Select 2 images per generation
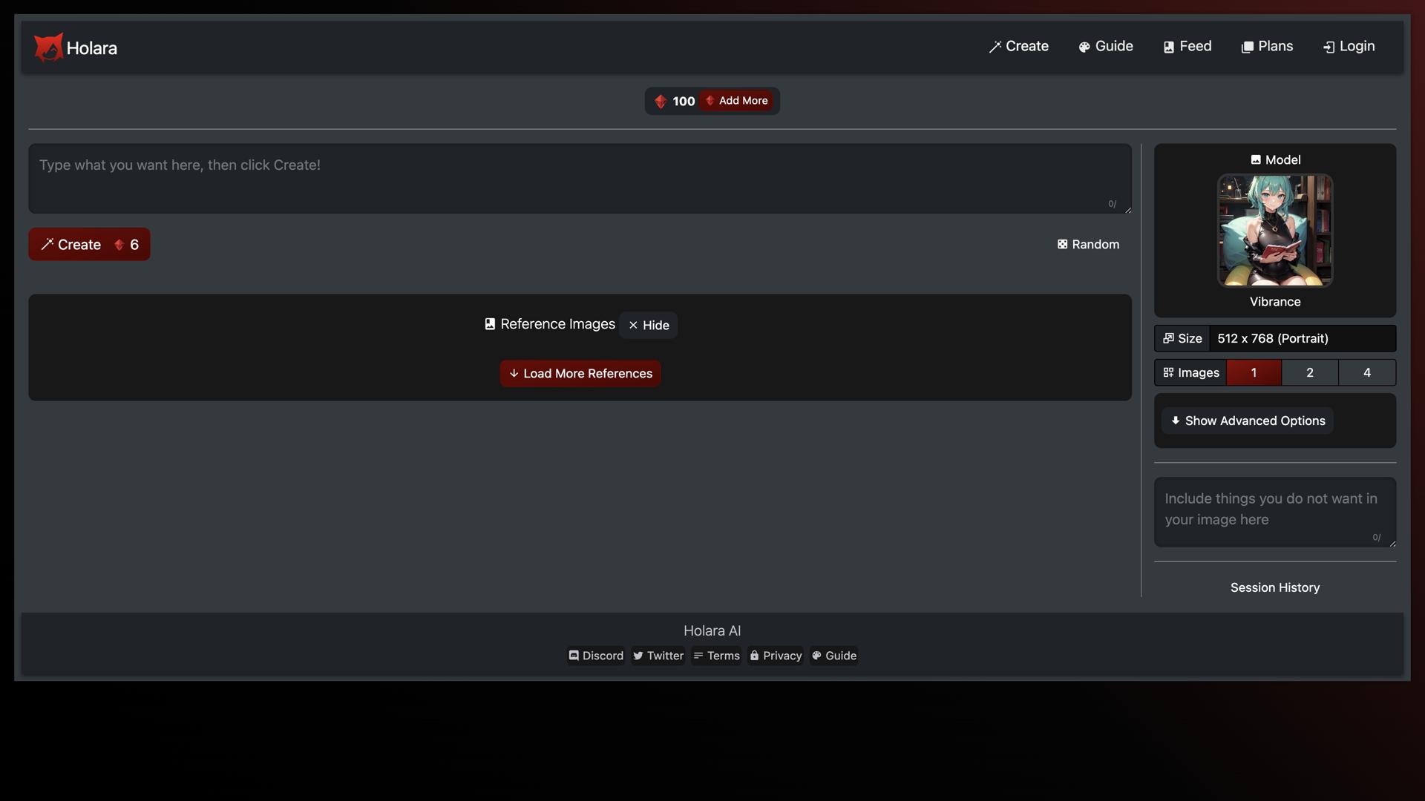The height and width of the screenshot is (801, 1425). pos(1309,372)
